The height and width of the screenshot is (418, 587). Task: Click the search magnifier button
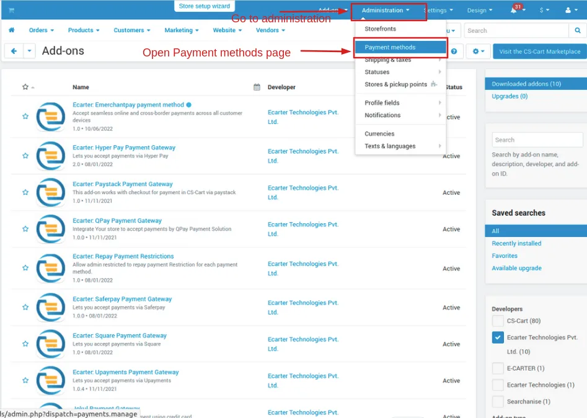pyautogui.click(x=578, y=31)
